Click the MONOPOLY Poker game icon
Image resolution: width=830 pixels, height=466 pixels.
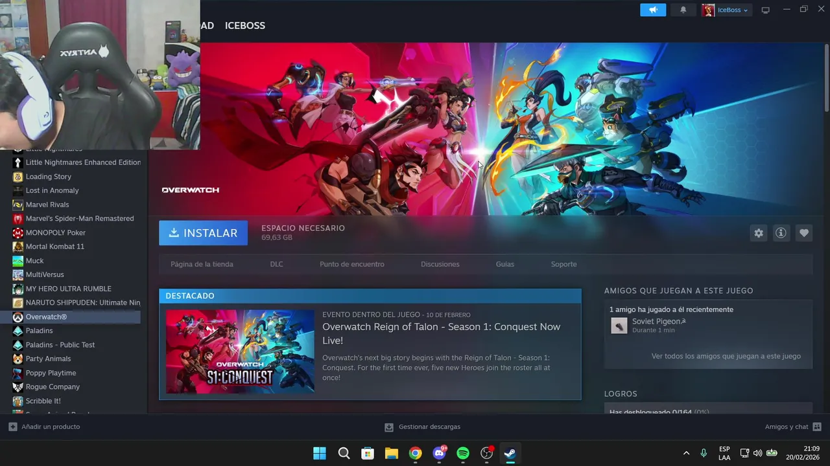click(18, 232)
